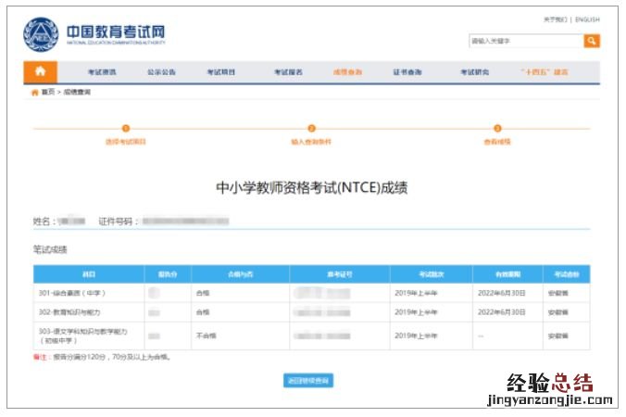Image resolution: width=626 pixels, height=417 pixels.
Task: Click the blurred admission number in 303 row
Action: click(322, 335)
